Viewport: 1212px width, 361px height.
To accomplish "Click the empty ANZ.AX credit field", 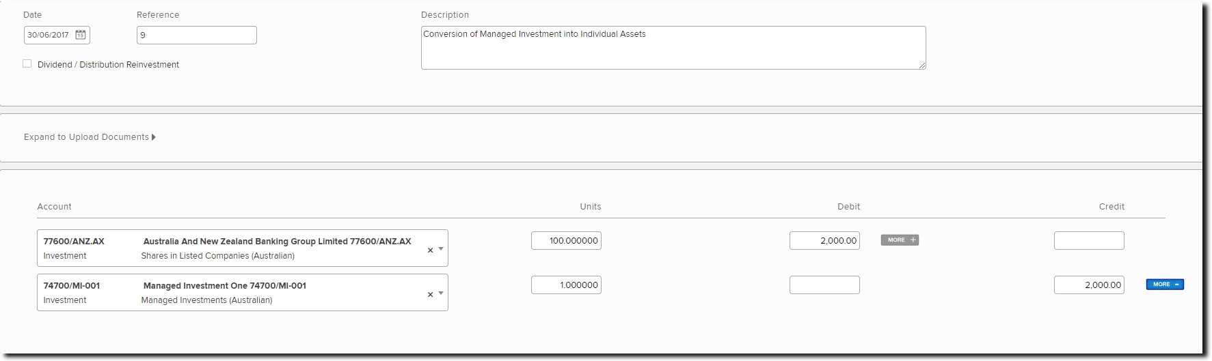I will click(x=1089, y=241).
